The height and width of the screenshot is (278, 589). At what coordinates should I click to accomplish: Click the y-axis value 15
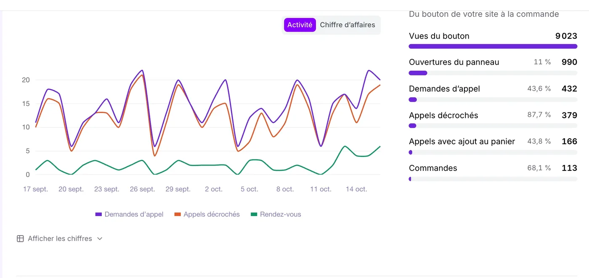pyautogui.click(x=26, y=103)
